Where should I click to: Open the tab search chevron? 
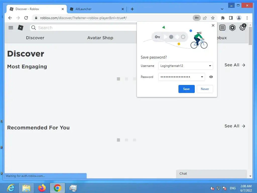[x=222, y=9]
